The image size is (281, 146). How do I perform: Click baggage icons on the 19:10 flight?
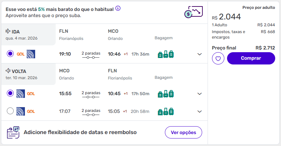tap(166, 54)
